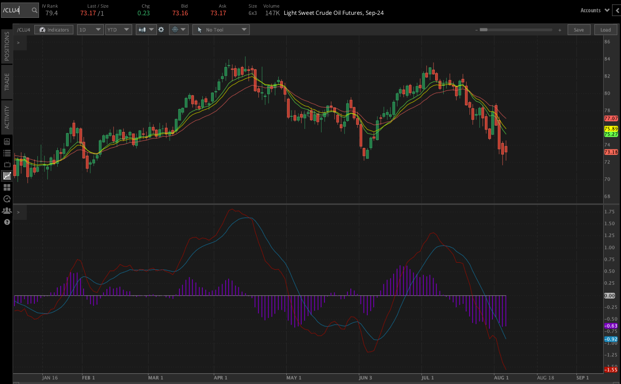The image size is (621, 384).
Task: Open the four-square grid layout icon
Action: point(7,187)
